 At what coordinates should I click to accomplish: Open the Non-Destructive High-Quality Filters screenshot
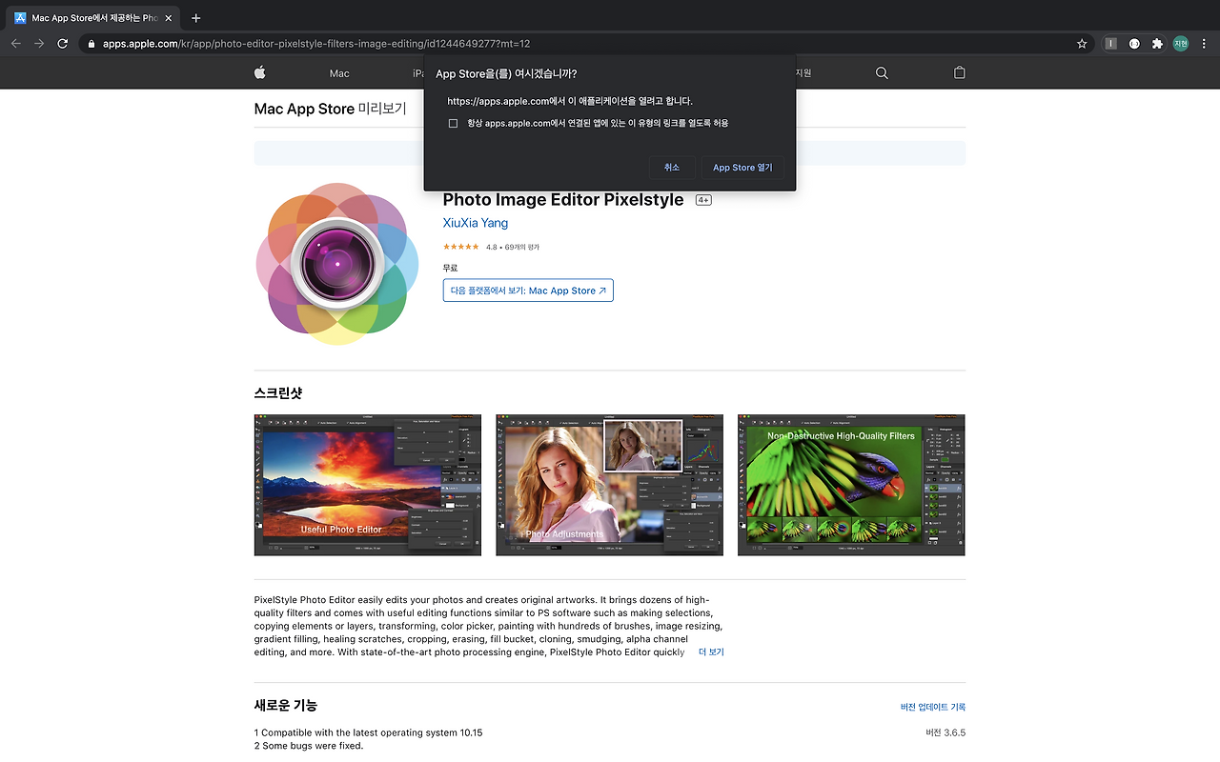pos(851,485)
